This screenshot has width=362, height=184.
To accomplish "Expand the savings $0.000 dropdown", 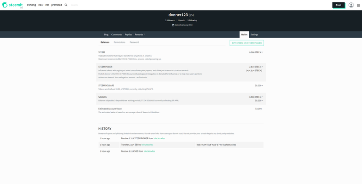I will pyautogui.click(x=259, y=101).
